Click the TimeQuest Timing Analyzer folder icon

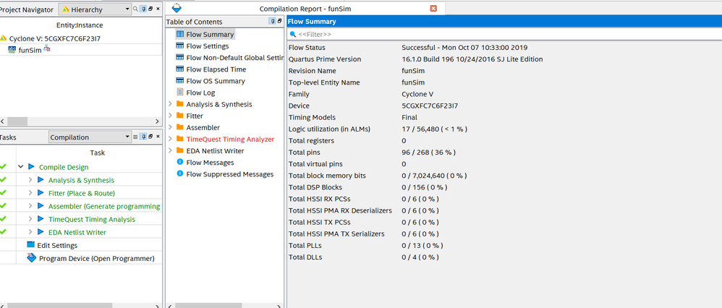[179, 139]
